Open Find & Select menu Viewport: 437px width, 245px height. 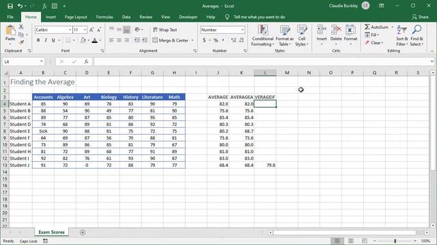[x=417, y=35]
